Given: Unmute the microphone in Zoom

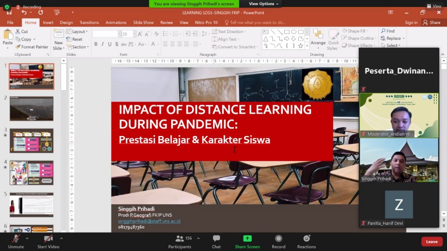Looking at the screenshot, I should coord(16,239).
